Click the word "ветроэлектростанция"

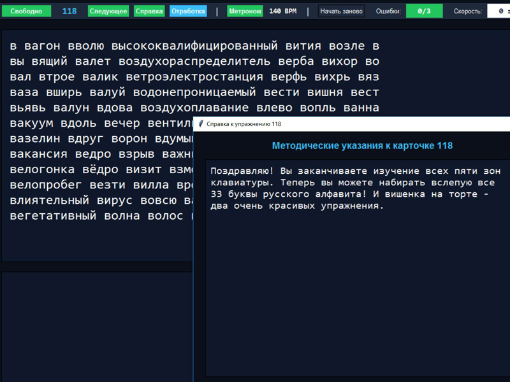pyautogui.click(x=194, y=76)
